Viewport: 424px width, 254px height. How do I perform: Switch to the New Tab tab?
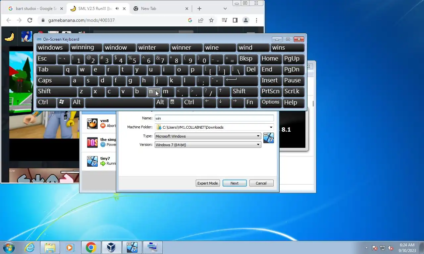coord(161,9)
